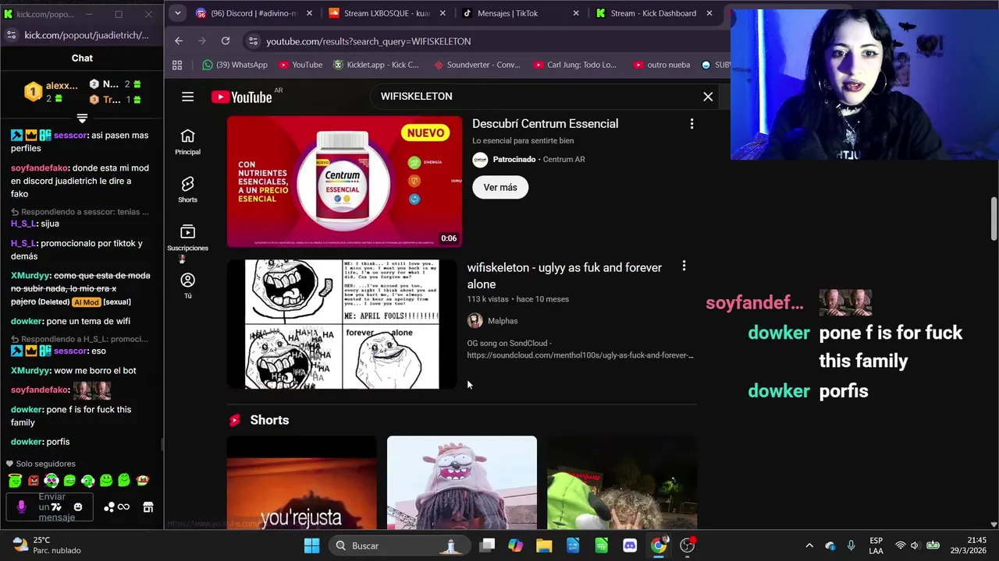Open the 25°C weather widget

(47, 545)
